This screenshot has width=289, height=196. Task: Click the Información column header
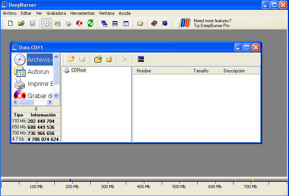pos(43,115)
